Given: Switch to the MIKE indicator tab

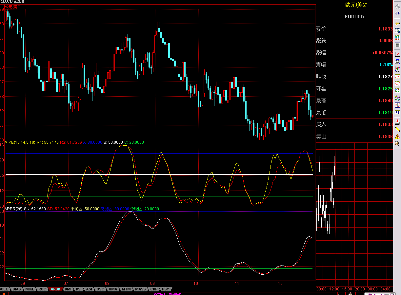Looking at the screenshot, I should tap(30, 289).
